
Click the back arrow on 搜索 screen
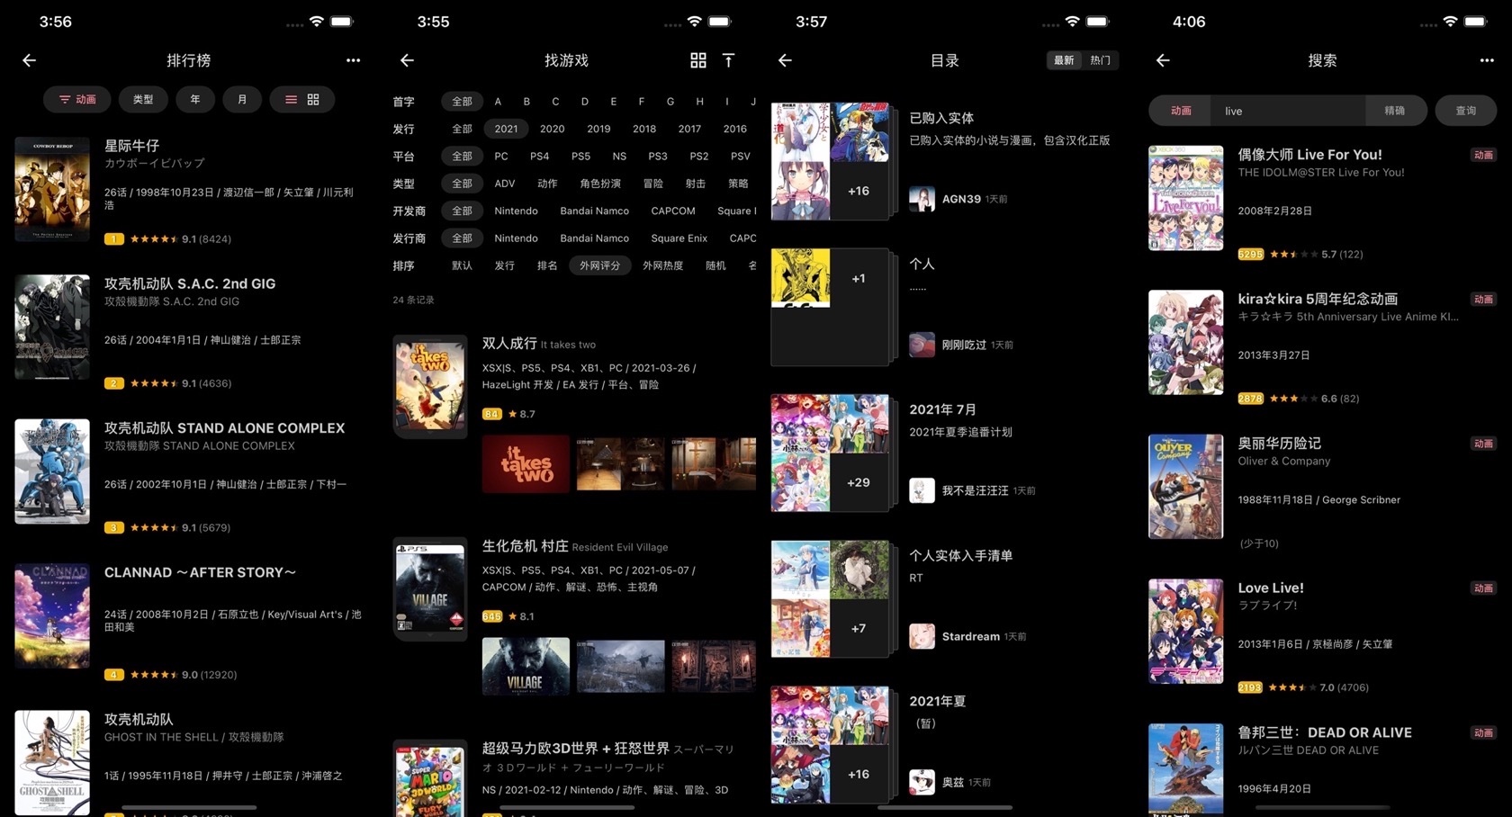coord(1163,60)
